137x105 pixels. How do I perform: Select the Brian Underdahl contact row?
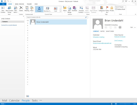click(58, 22)
